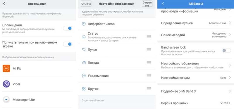This screenshot has width=234, height=109.
Task: Grab the sort handle for Уведомления
Action: tap(149, 76)
